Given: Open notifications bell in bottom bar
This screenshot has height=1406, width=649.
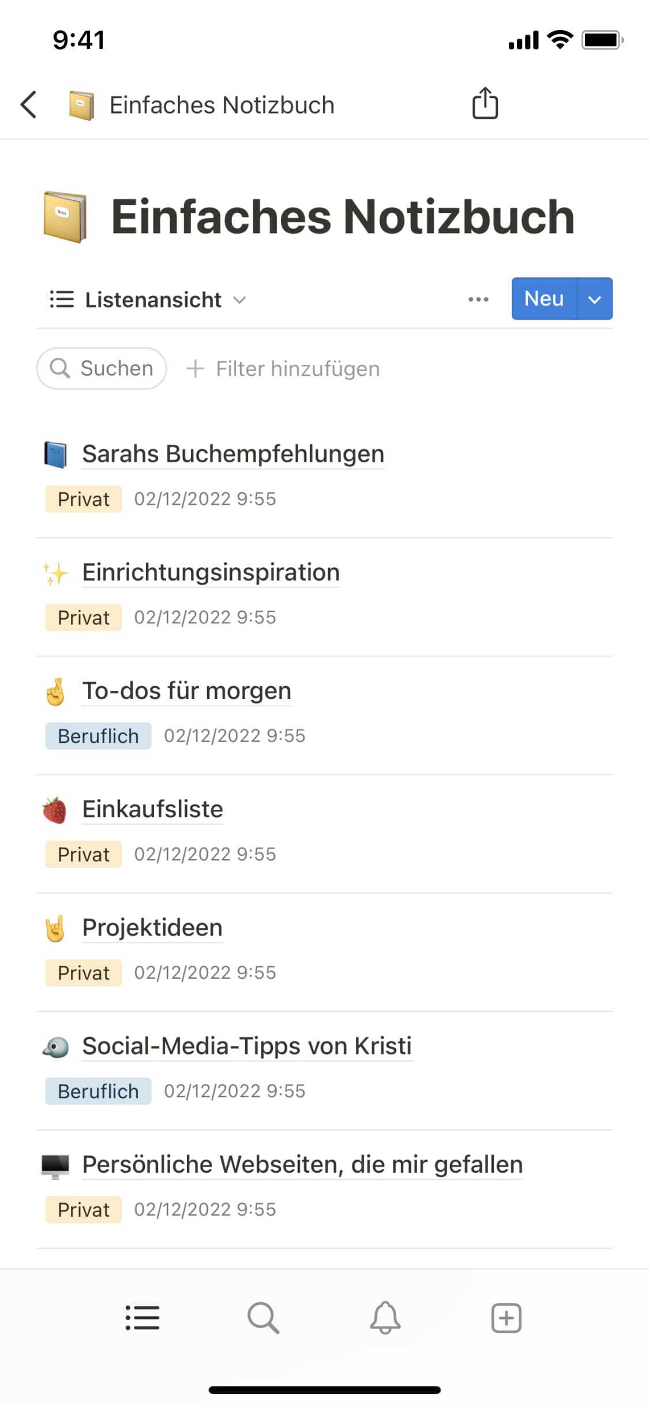Looking at the screenshot, I should click(385, 1318).
